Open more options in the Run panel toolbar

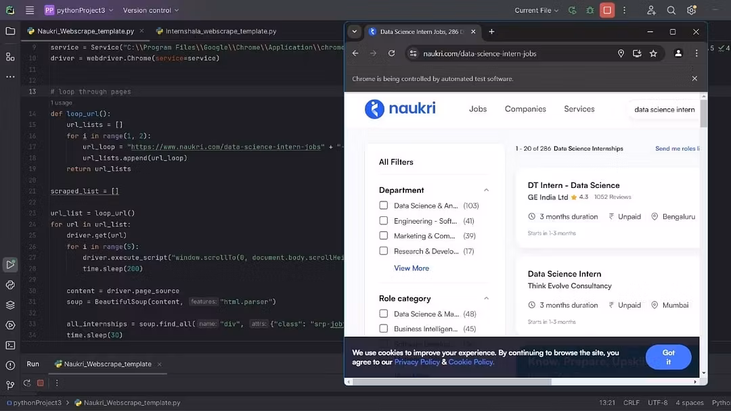[57, 383]
